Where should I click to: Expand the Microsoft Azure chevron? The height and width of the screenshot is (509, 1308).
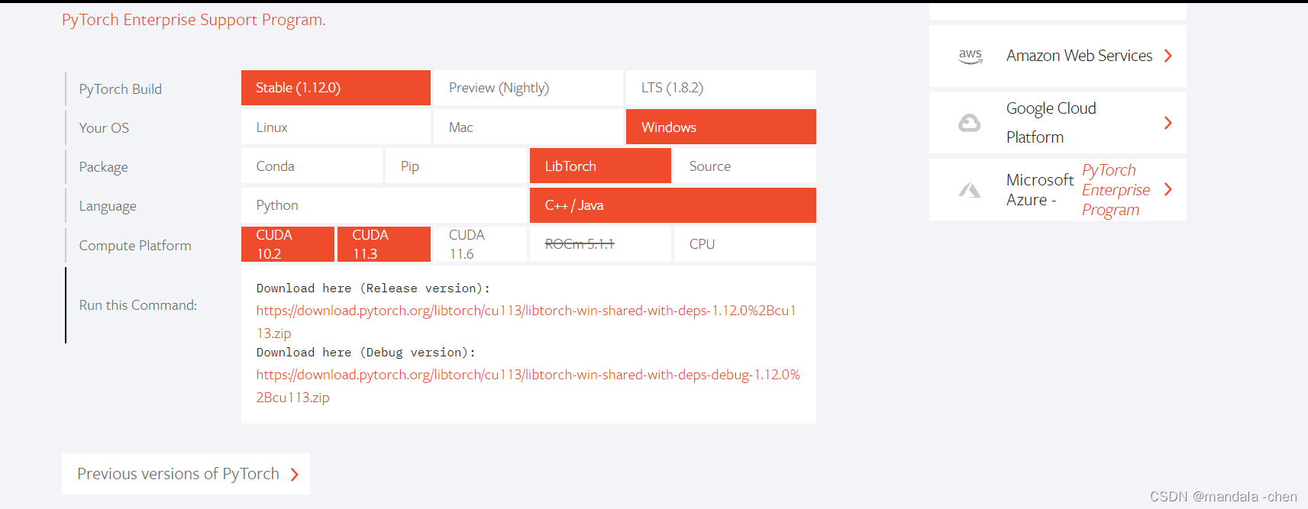(1168, 189)
